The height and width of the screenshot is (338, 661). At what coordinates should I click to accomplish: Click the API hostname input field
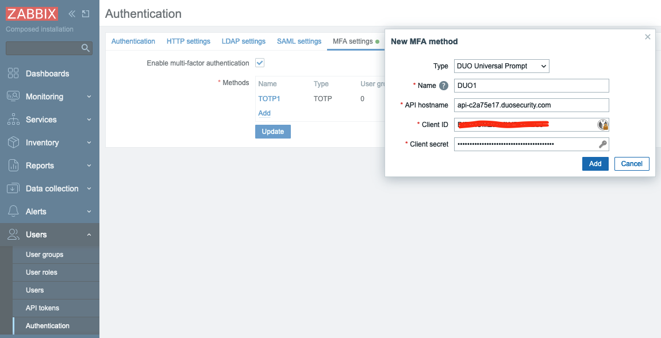coord(531,105)
